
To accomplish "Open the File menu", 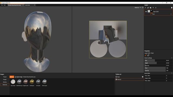I will [2, 5].
